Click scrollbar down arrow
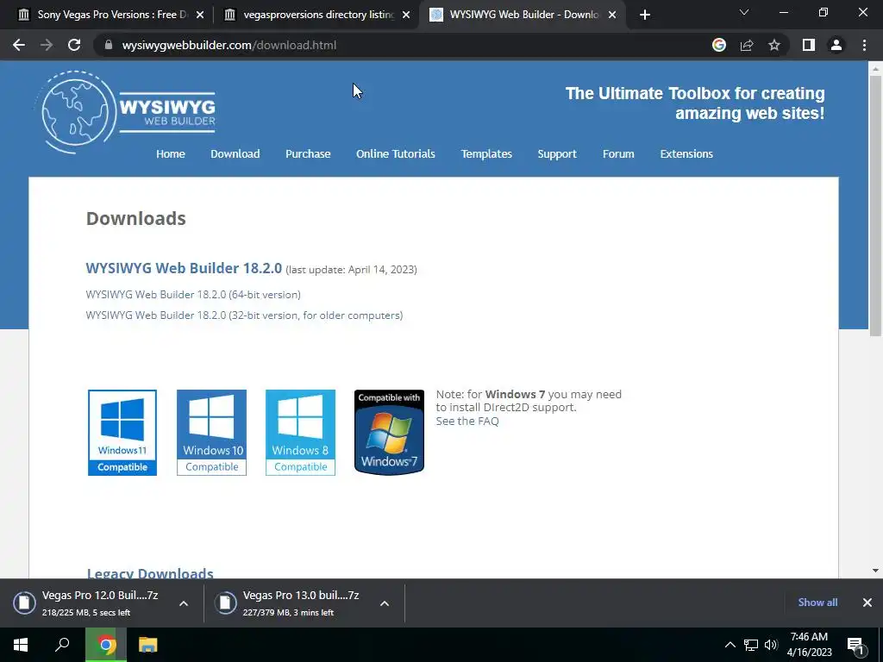The height and width of the screenshot is (662, 883). (x=875, y=571)
